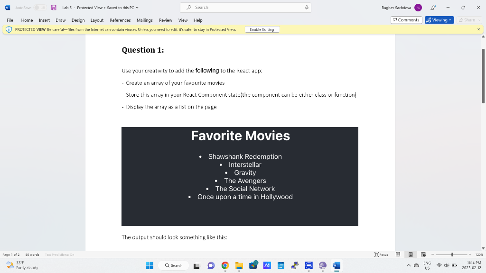Switch to Read Mode in status bar
The width and height of the screenshot is (486, 273).
(398, 254)
